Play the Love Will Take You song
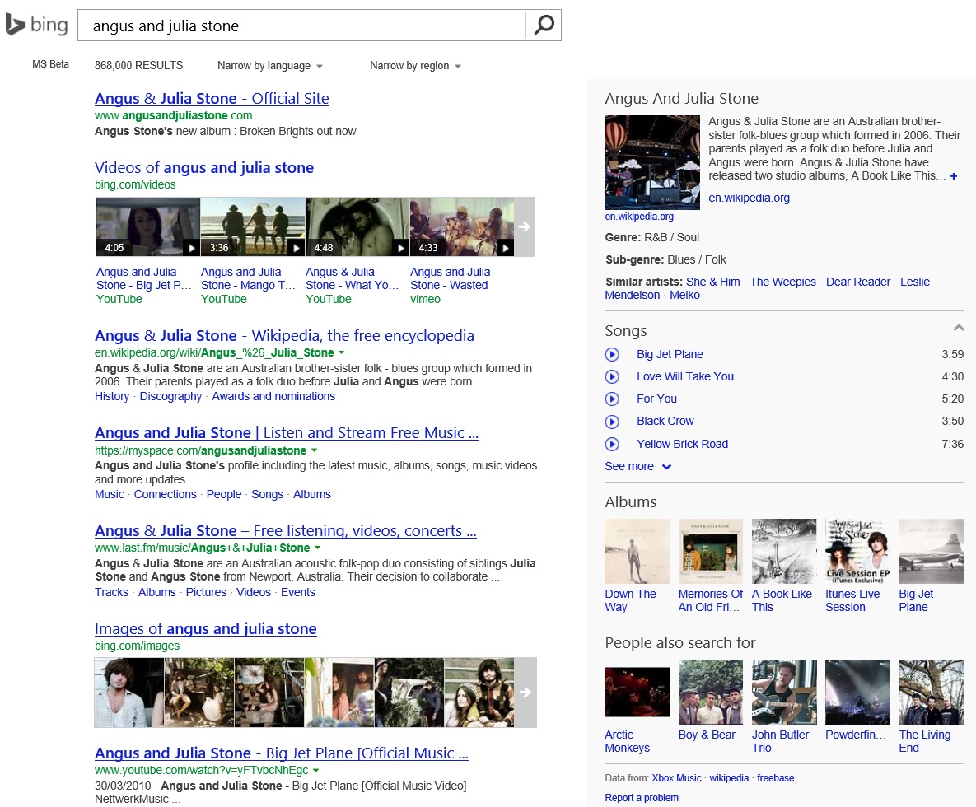The height and width of the screenshot is (807, 976). pos(612,376)
